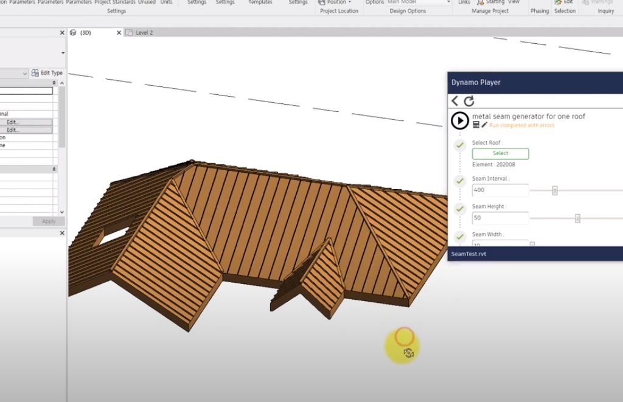This screenshot has width=623, height=402.
Task: Click the Seam Height slider handle
Action: (x=577, y=218)
